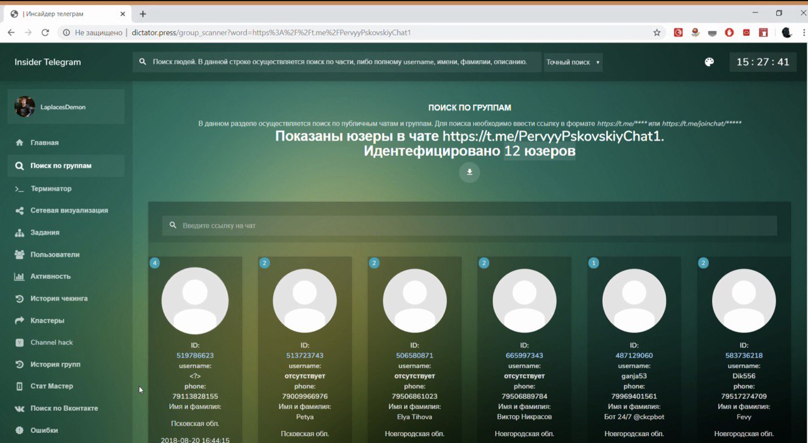This screenshot has width=808, height=443.
Task: Click the Chrome profile avatar icon
Action: click(x=787, y=32)
